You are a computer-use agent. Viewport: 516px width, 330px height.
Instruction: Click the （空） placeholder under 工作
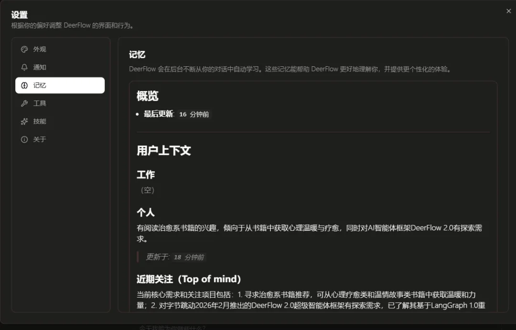point(148,190)
